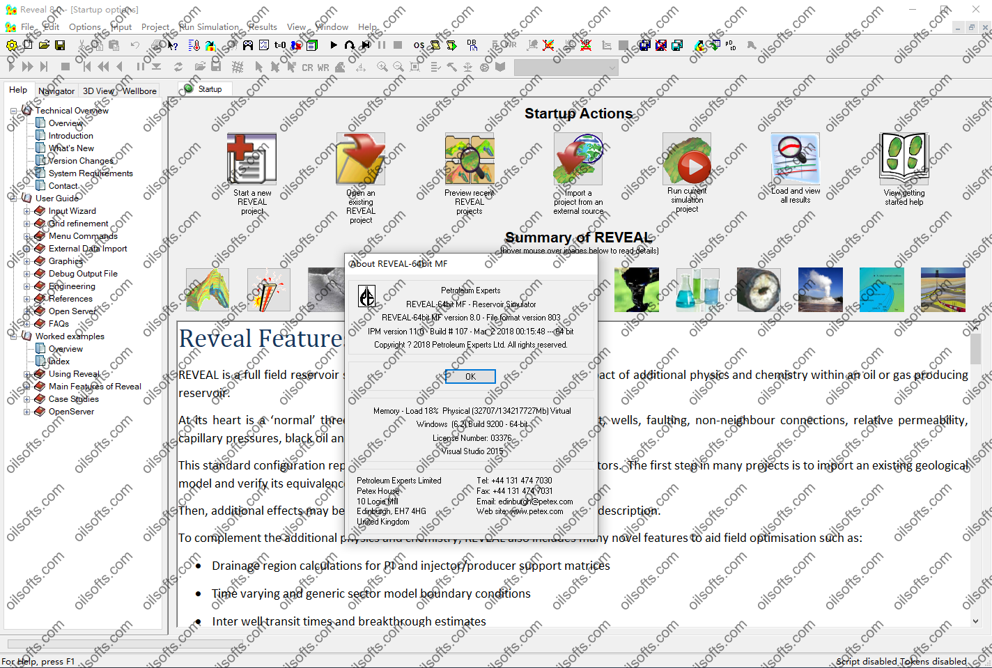The height and width of the screenshot is (668, 992).
Task: Click the open folder toolbar icon
Action: [x=44, y=45]
